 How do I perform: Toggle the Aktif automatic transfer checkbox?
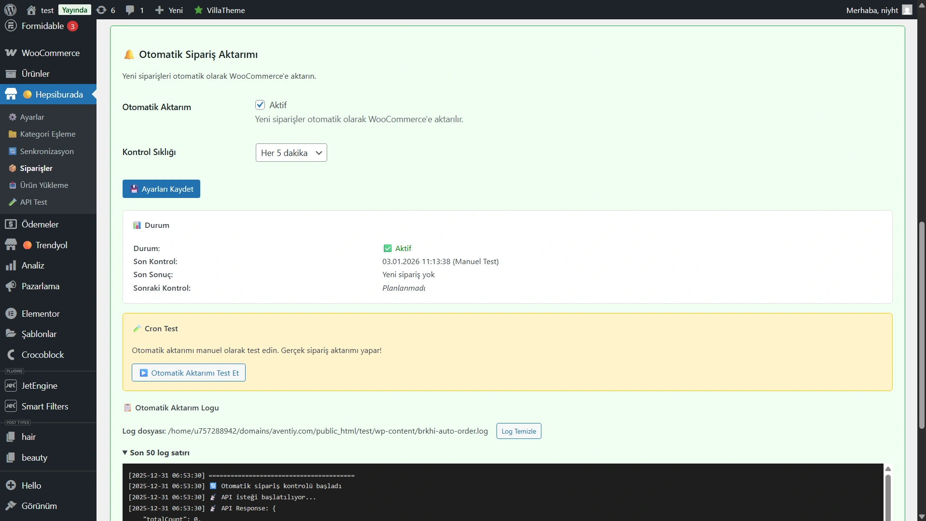click(x=260, y=105)
